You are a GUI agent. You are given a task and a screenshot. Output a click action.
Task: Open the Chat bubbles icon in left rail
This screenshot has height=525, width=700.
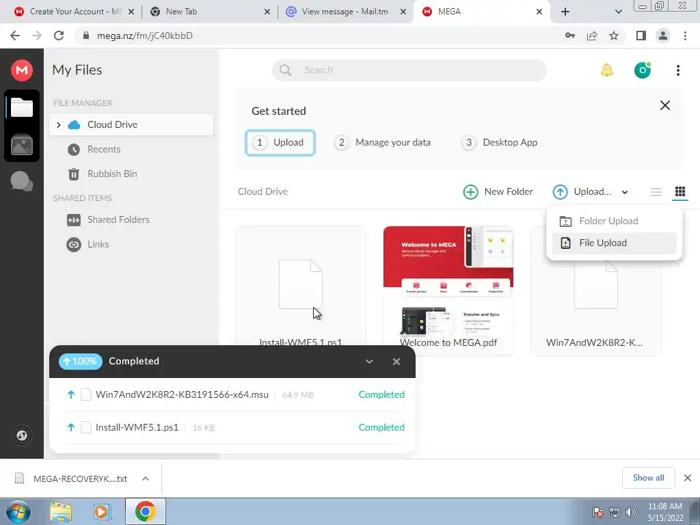click(21, 181)
